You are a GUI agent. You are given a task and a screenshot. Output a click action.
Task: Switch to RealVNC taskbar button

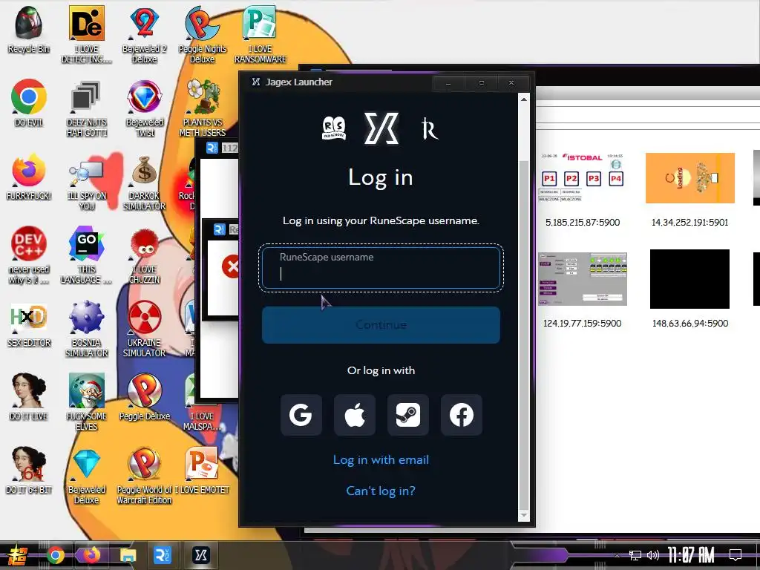pos(162,555)
